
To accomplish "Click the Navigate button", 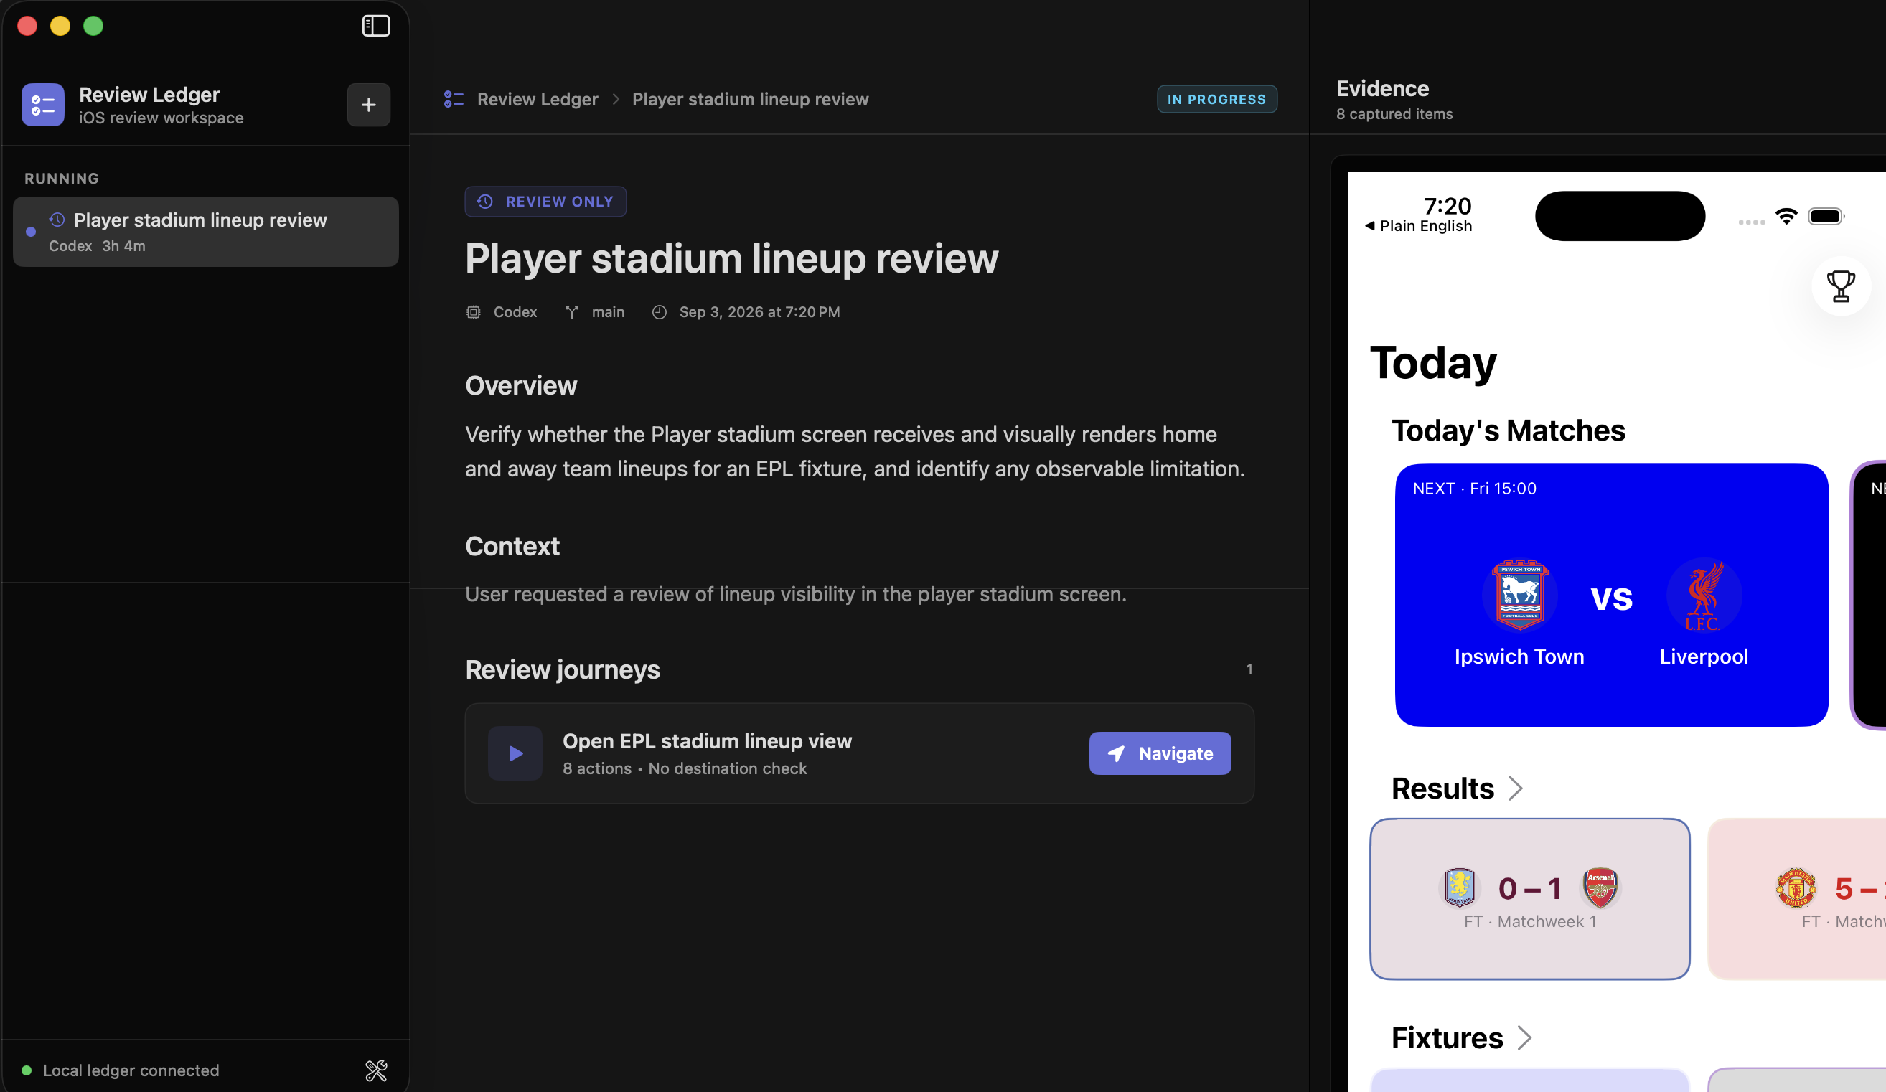I will click(1160, 753).
